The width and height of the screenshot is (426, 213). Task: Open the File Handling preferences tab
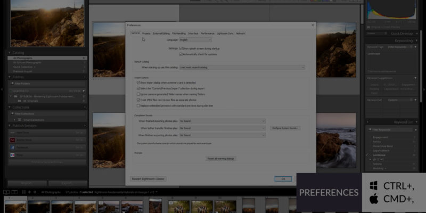pyautogui.click(x=179, y=34)
